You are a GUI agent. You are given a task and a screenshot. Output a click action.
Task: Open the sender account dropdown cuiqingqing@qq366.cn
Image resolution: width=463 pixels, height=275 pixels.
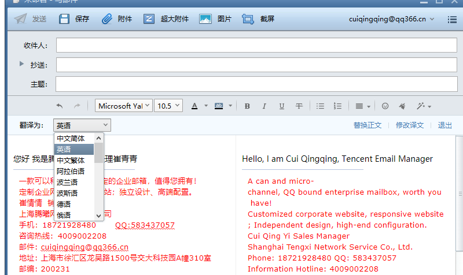click(391, 19)
